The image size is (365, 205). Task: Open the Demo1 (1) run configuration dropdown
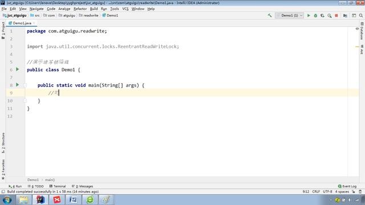(x=289, y=15)
